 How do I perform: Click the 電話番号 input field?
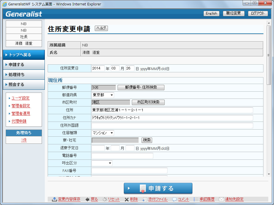122,156
